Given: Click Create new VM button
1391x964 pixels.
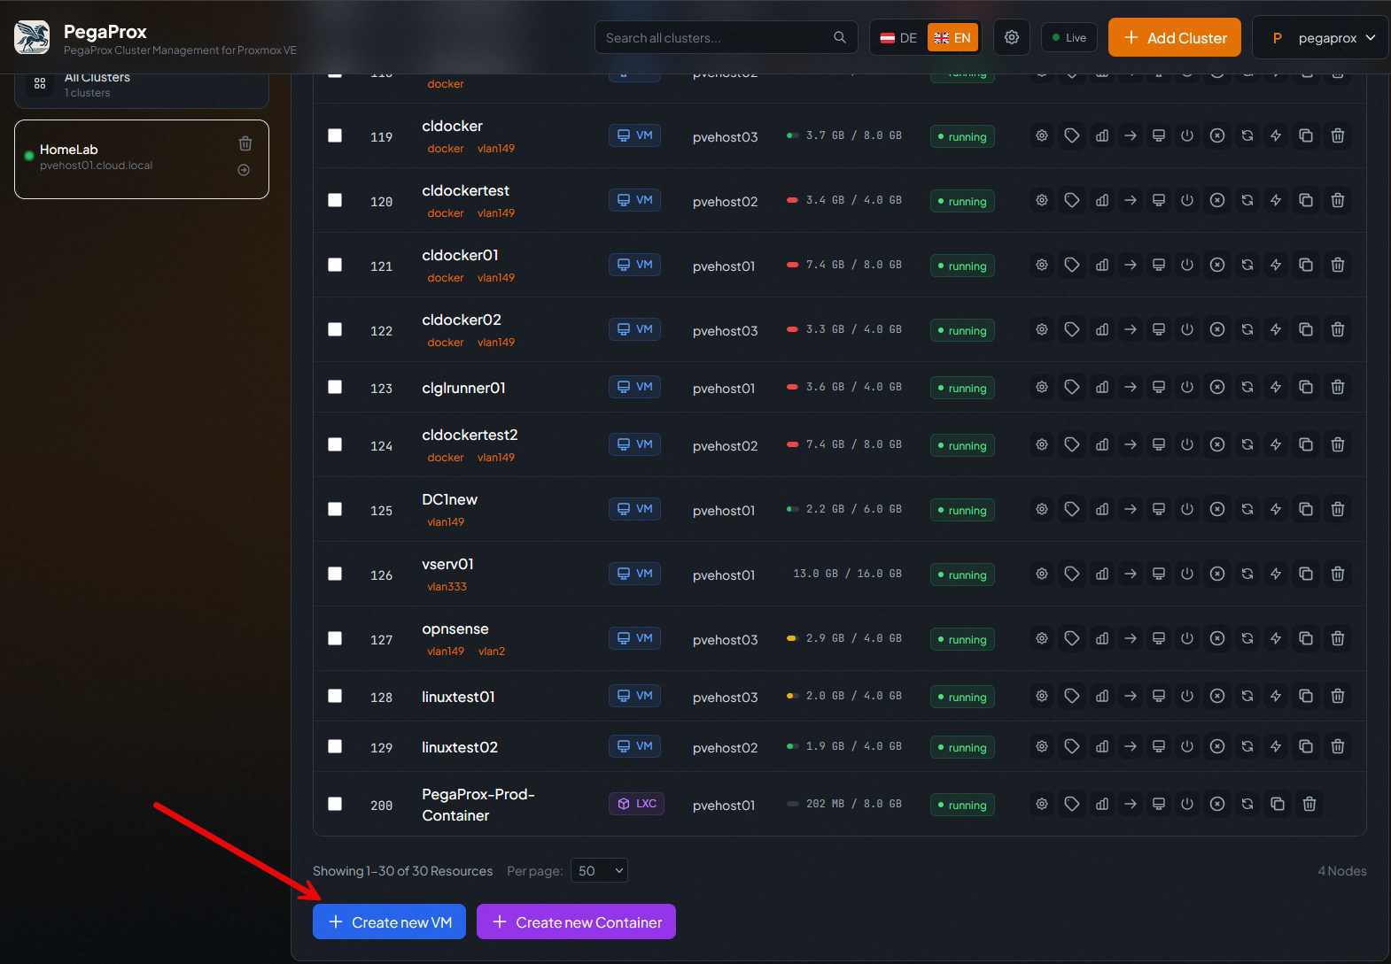Looking at the screenshot, I should 390,922.
